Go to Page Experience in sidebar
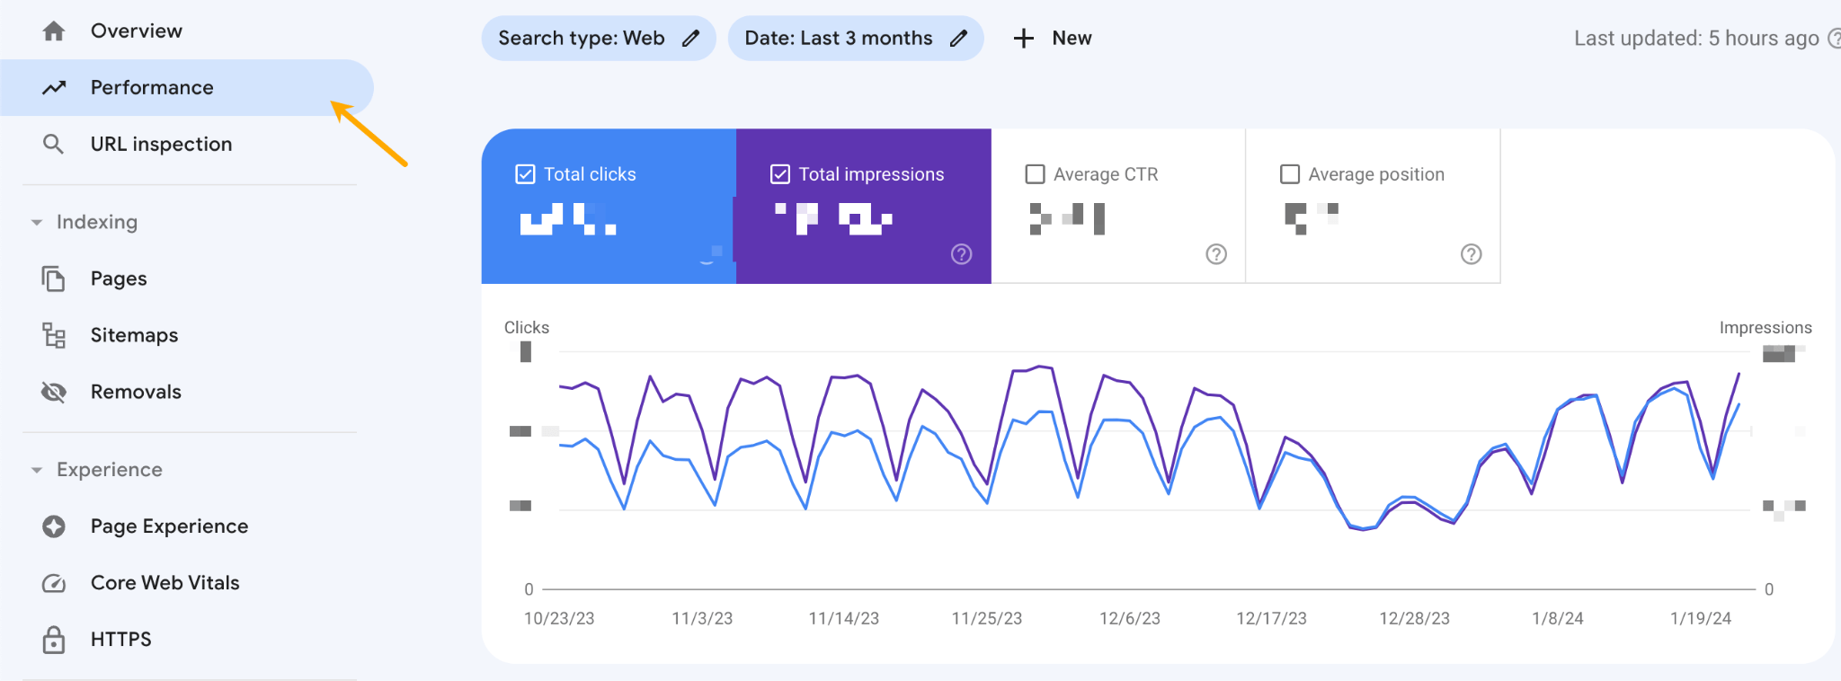The height and width of the screenshot is (681, 1841). click(x=169, y=526)
